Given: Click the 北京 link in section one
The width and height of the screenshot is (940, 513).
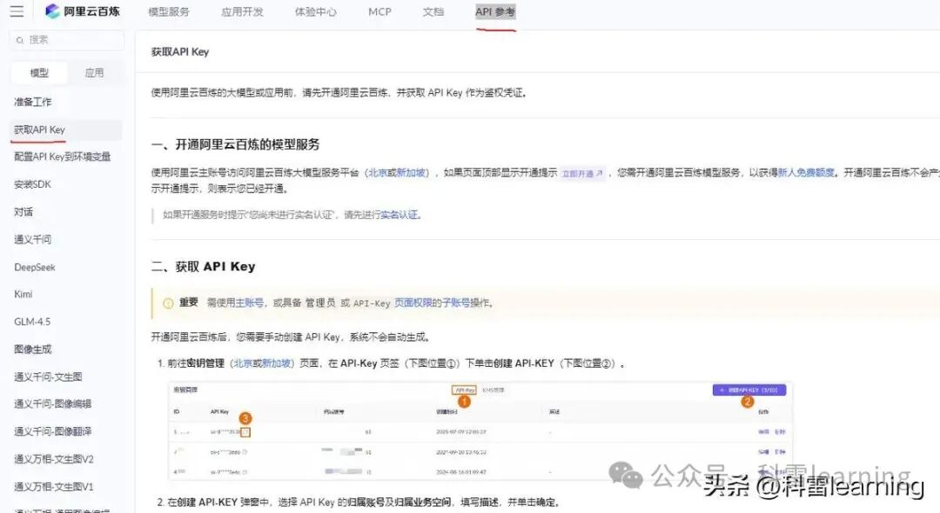Looking at the screenshot, I should point(377,172).
